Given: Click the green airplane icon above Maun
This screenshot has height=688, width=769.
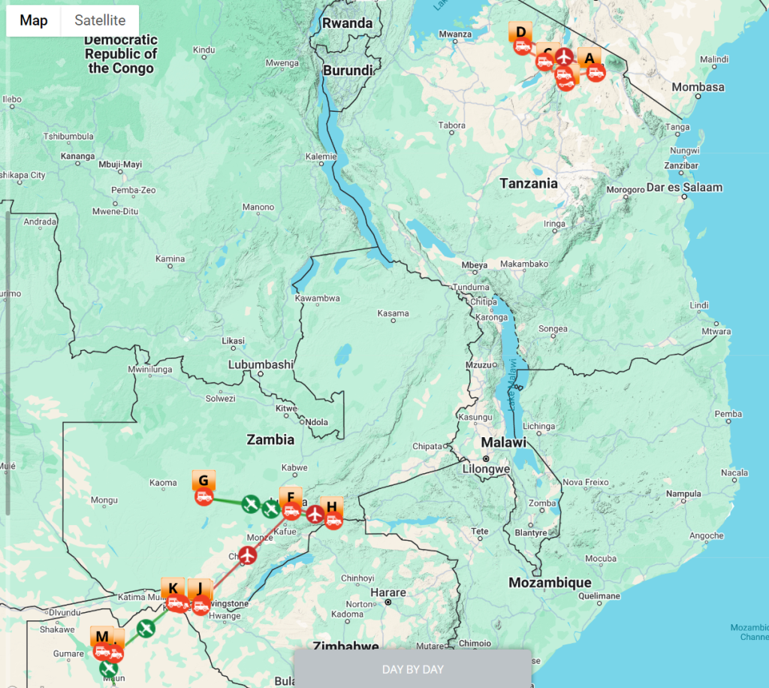Looking at the screenshot, I should pos(108,668).
